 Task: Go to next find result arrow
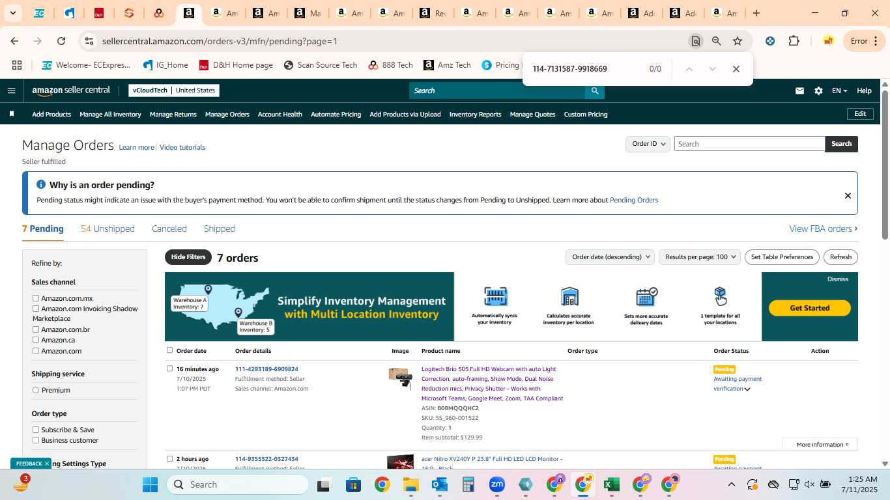[x=712, y=69]
